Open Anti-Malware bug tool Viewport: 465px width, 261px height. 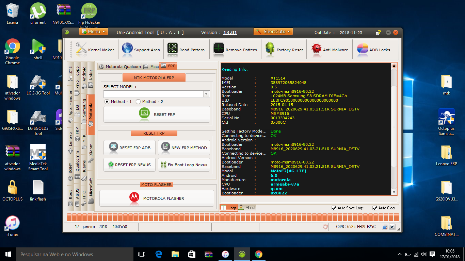(330, 50)
